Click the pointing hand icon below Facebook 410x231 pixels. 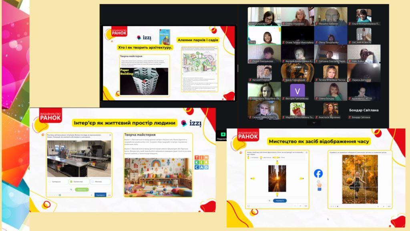click(x=319, y=186)
